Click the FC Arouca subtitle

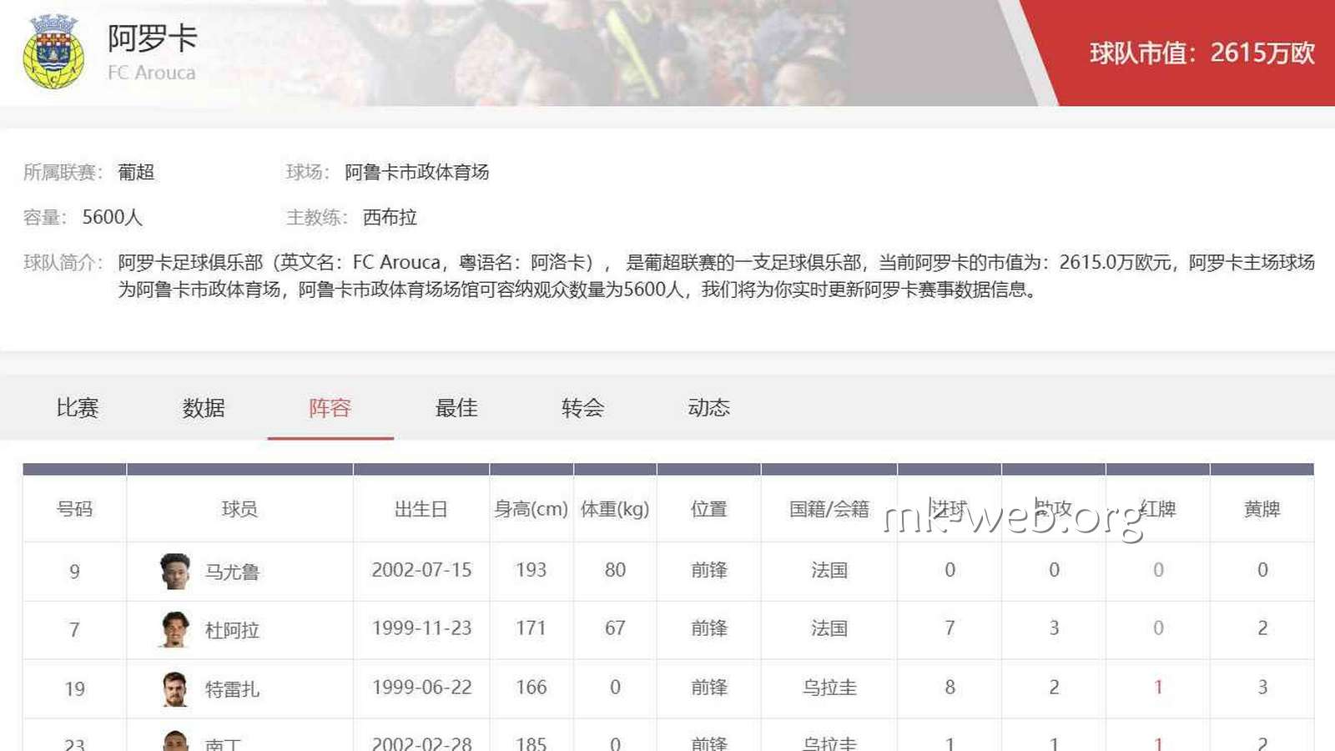(x=151, y=73)
